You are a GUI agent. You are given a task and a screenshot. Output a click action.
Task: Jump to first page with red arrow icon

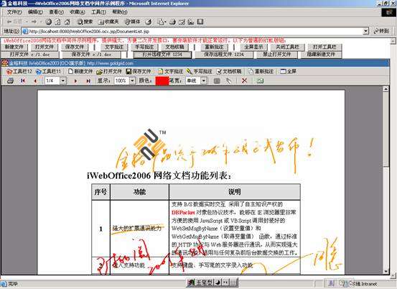coord(23,81)
